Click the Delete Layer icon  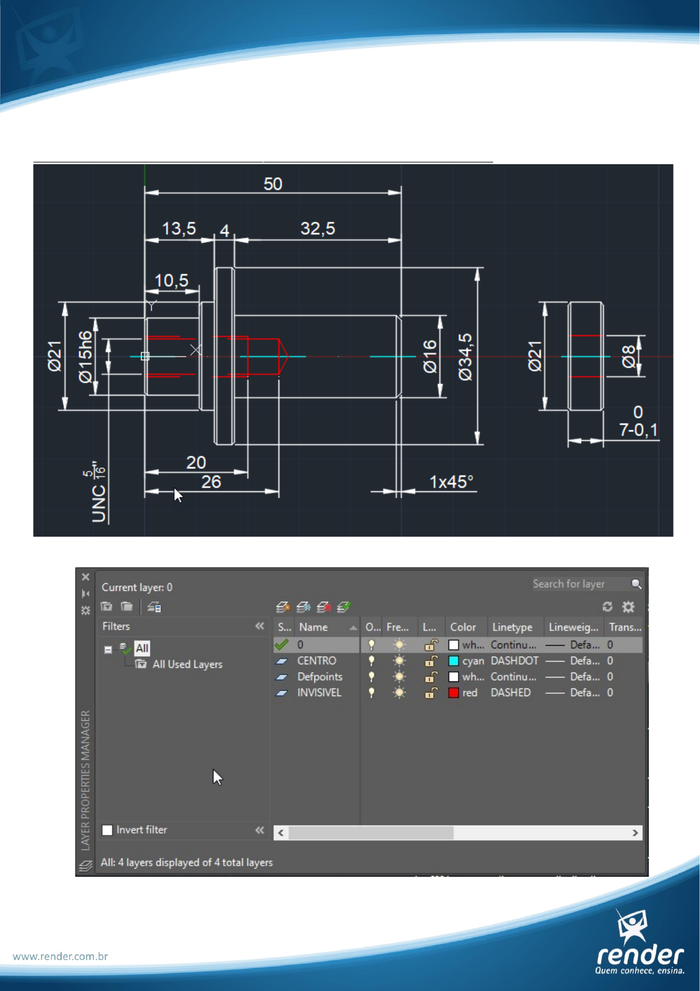click(324, 607)
